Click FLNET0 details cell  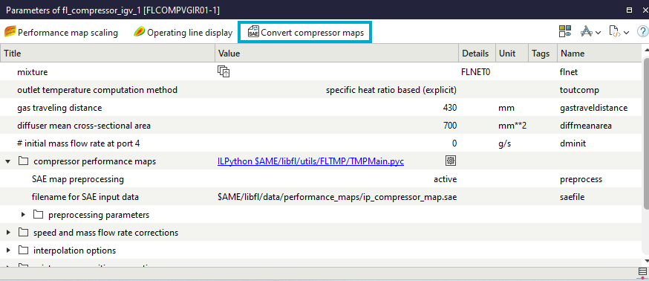tap(475, 71)
